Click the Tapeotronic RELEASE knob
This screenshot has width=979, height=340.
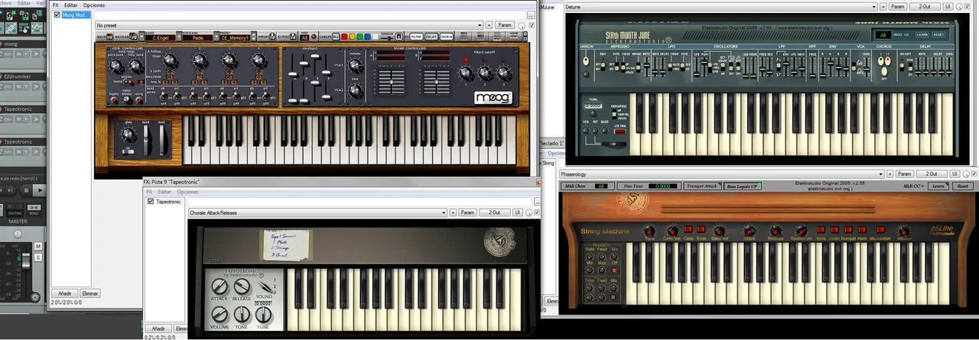tap(242, 288)
